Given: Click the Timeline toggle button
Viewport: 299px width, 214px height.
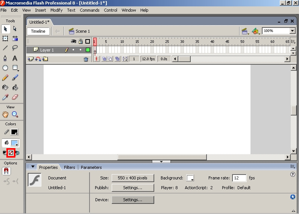Looking at the screenshot, I should [38, 31].
